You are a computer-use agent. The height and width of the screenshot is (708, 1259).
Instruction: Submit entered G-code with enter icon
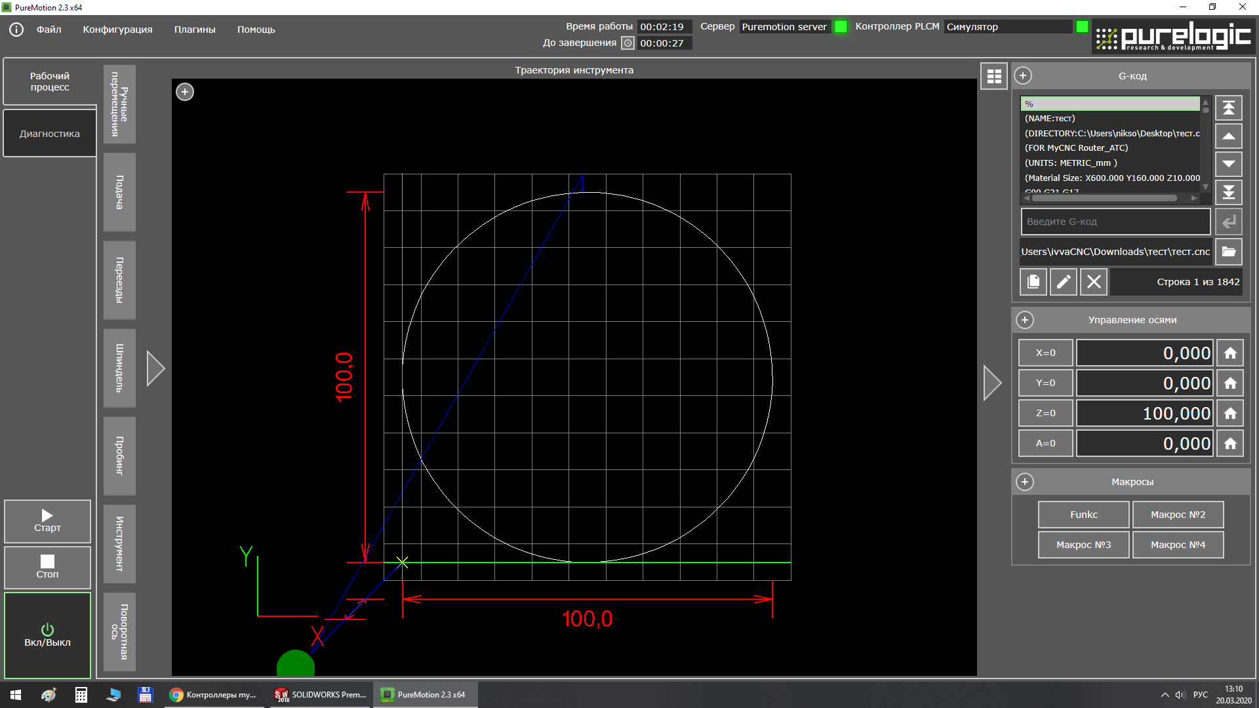point(1229,222)
